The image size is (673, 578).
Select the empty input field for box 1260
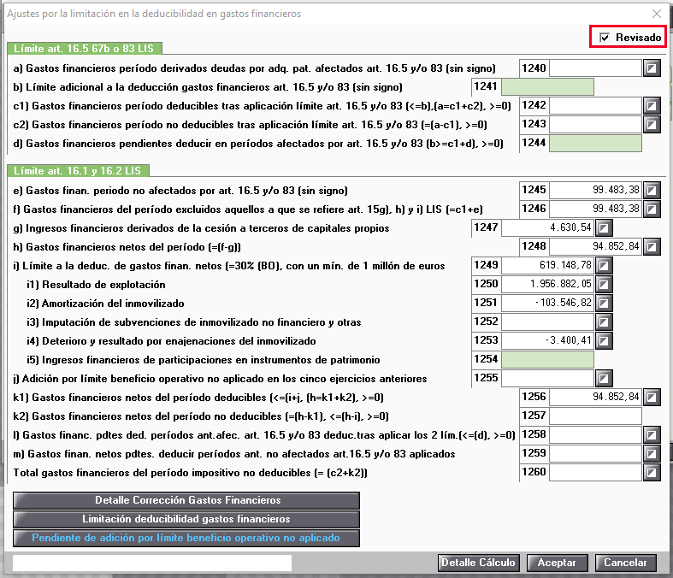pos(595,473)
